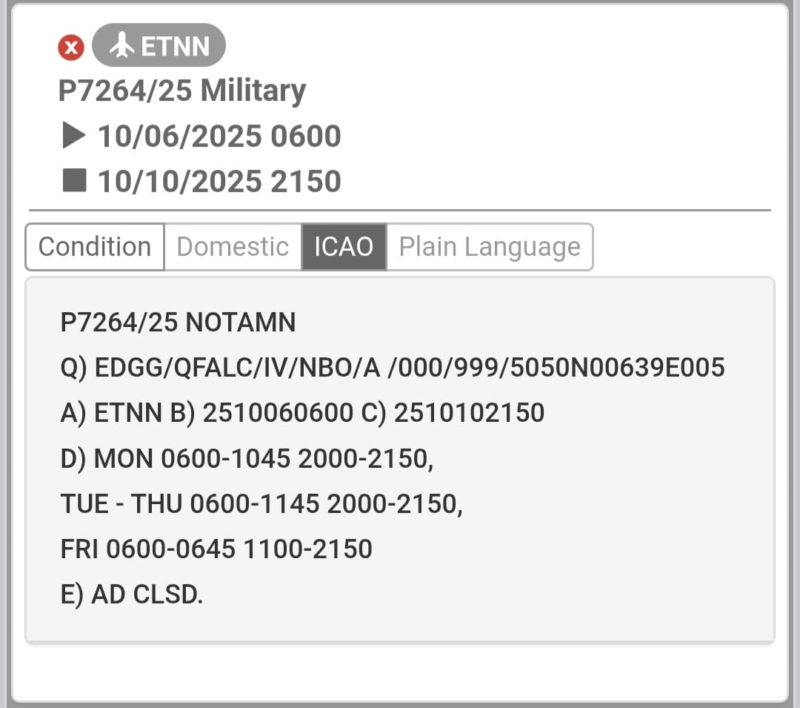The width and height of the screenshot is (800, 708).
Task: Click the airplane icon in the ETNN badge
Action: 122,47
